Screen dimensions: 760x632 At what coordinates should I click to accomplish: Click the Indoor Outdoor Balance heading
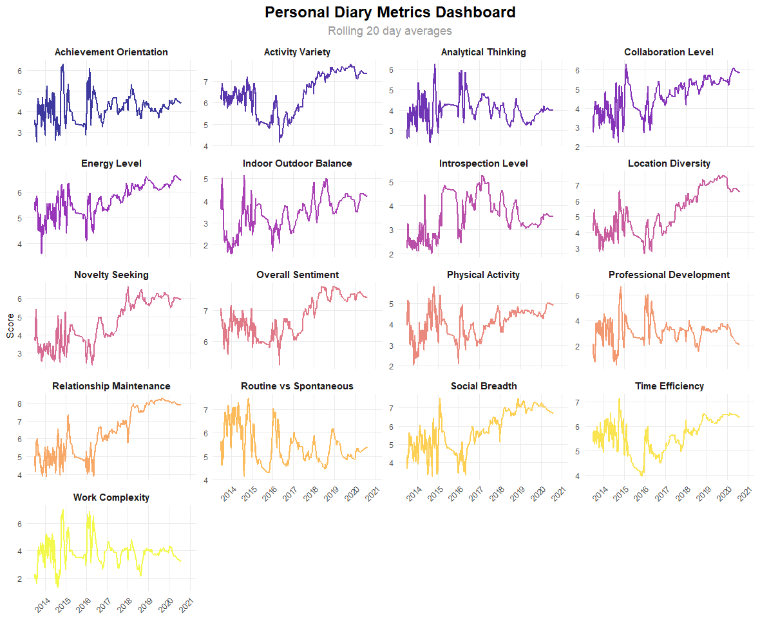[297, 163]
